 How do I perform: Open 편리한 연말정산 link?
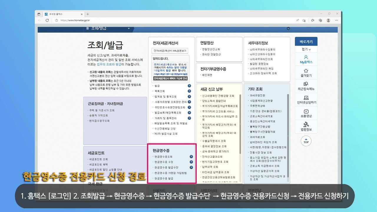(x=211, y=54)
